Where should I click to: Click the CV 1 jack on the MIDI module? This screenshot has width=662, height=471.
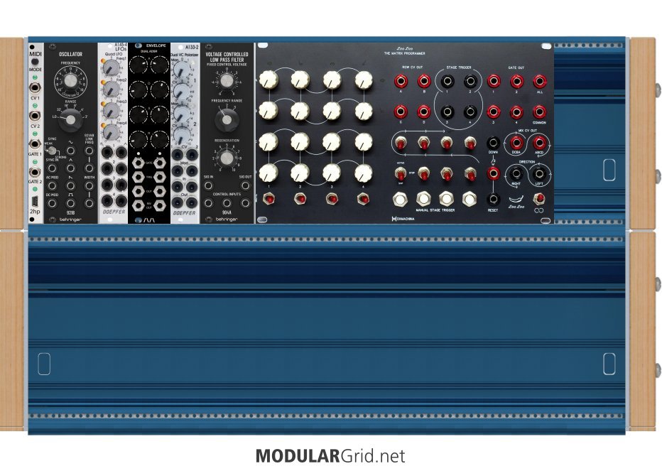(34, 89)
